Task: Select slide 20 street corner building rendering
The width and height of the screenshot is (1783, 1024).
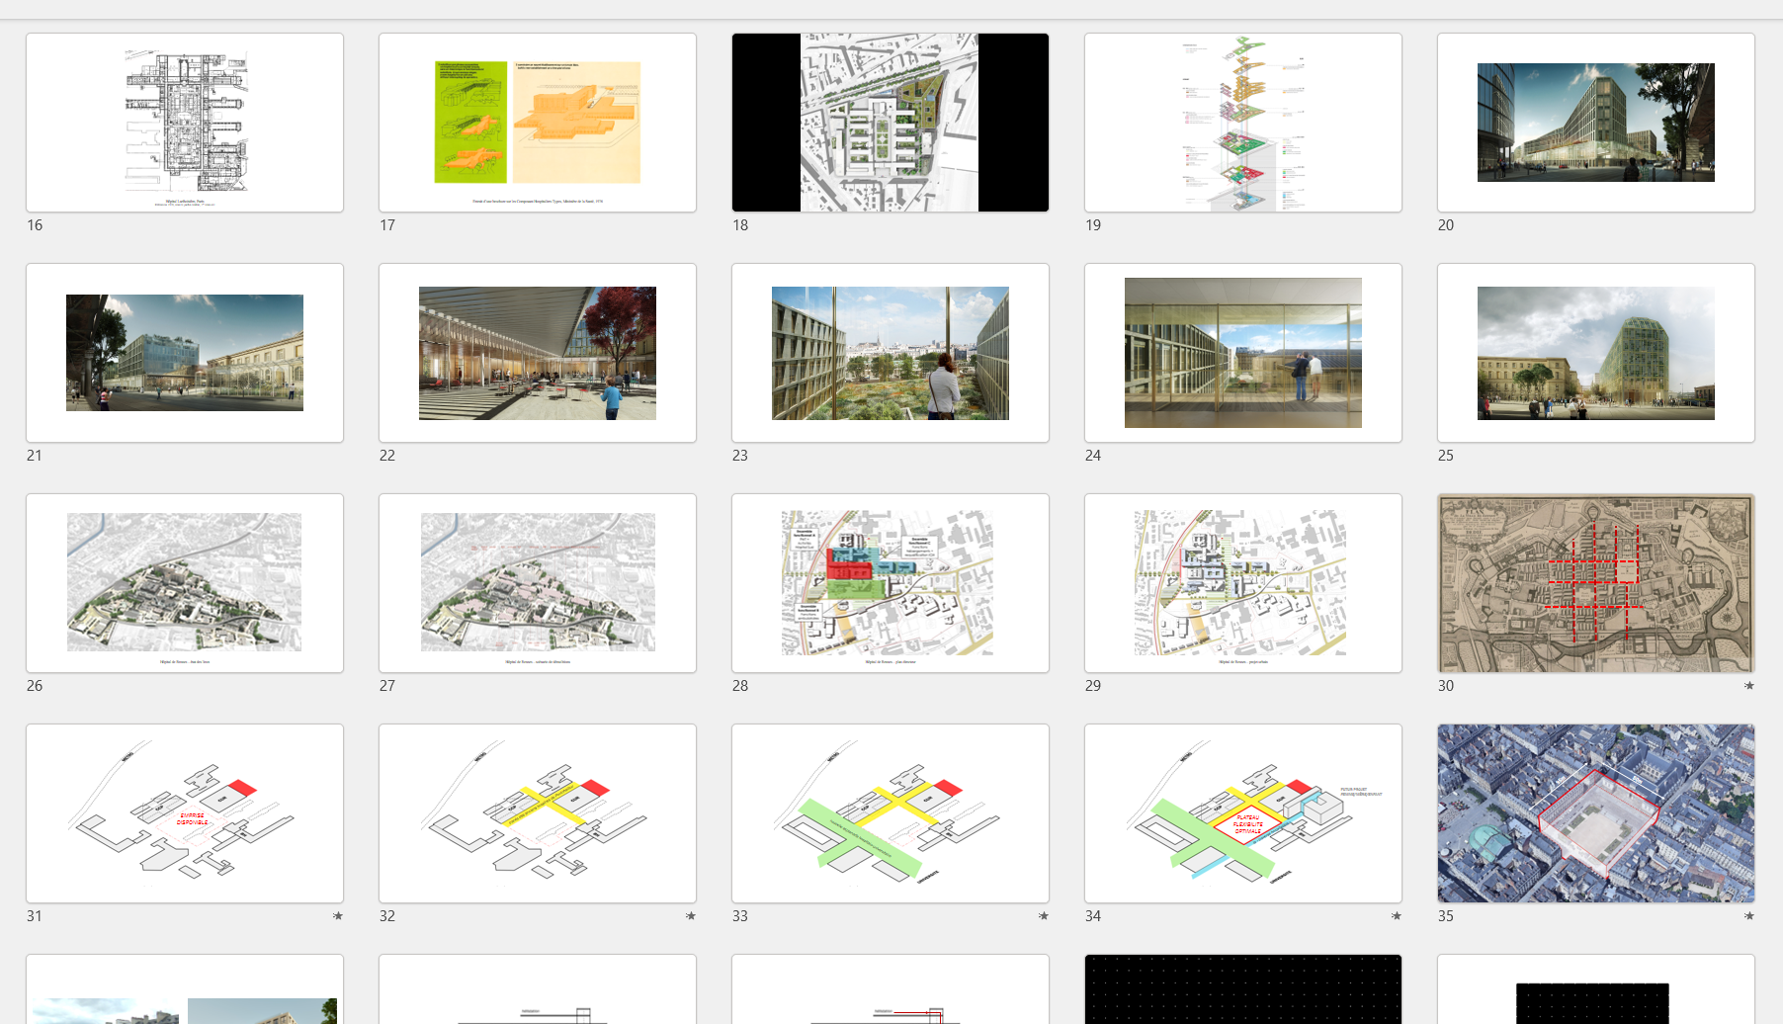Action: (1596, 123)
